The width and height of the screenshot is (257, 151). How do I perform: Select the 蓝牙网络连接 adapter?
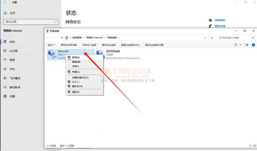pyautogui.click(x=119, y=55)
